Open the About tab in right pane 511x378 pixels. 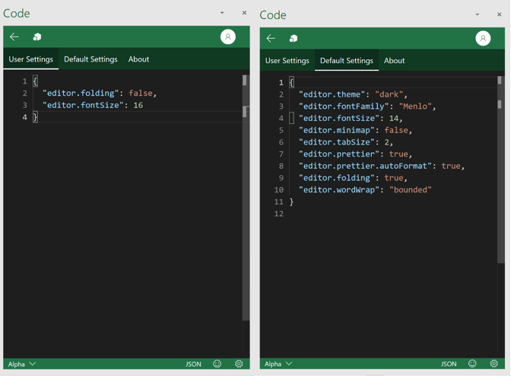[x=394, y=61]
